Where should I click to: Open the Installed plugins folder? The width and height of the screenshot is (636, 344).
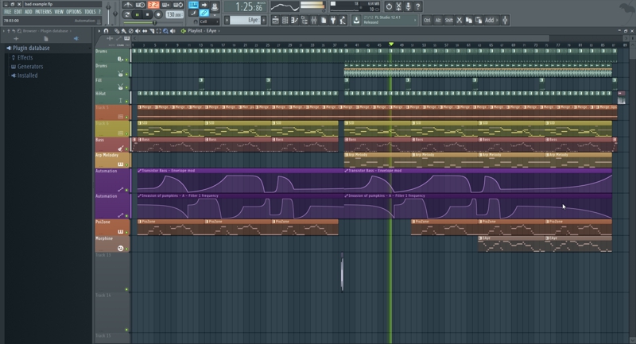[x=28, y=75]
